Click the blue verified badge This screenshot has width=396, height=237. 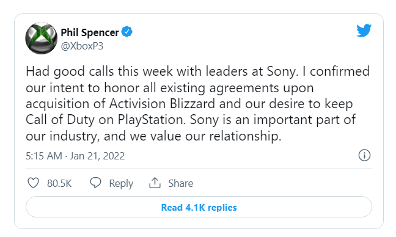[127, 32]
